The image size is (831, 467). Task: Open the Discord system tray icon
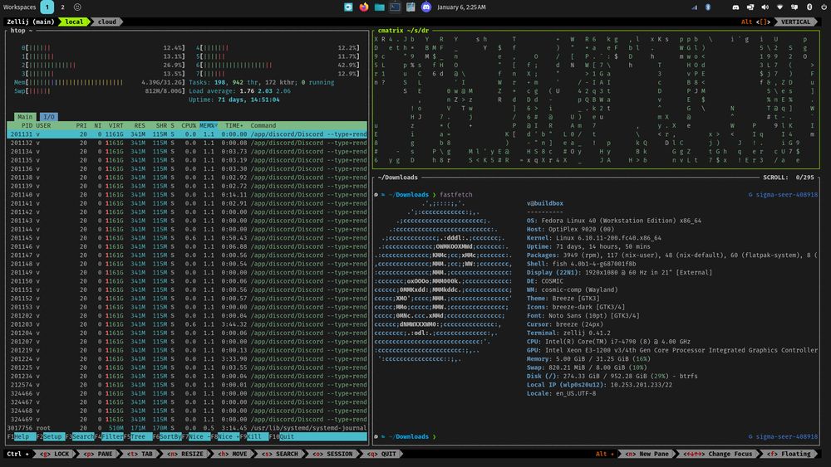click(x=735, y=7)
